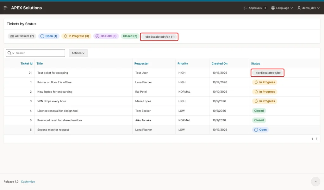The height and width of the screenshot is (190, 324).
Task: Click the demo_dev user profile icon
Action: pos(299,8)
